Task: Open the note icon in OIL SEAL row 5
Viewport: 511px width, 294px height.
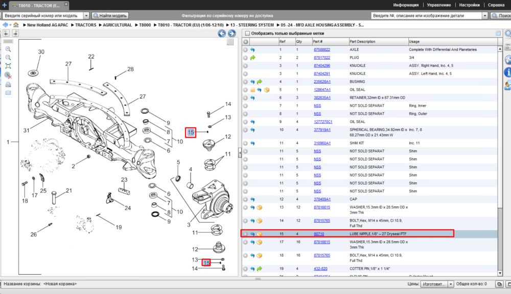Action: coord(252,90)
